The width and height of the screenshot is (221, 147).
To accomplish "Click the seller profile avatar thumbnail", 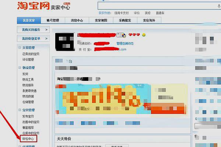I will [x=64, y=42].
